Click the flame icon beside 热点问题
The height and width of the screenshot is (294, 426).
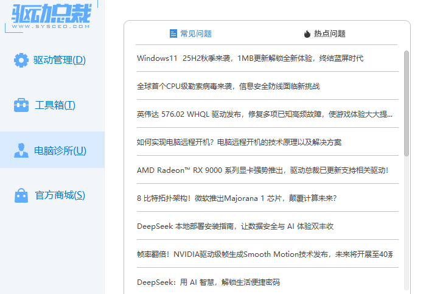click(307, 34)
